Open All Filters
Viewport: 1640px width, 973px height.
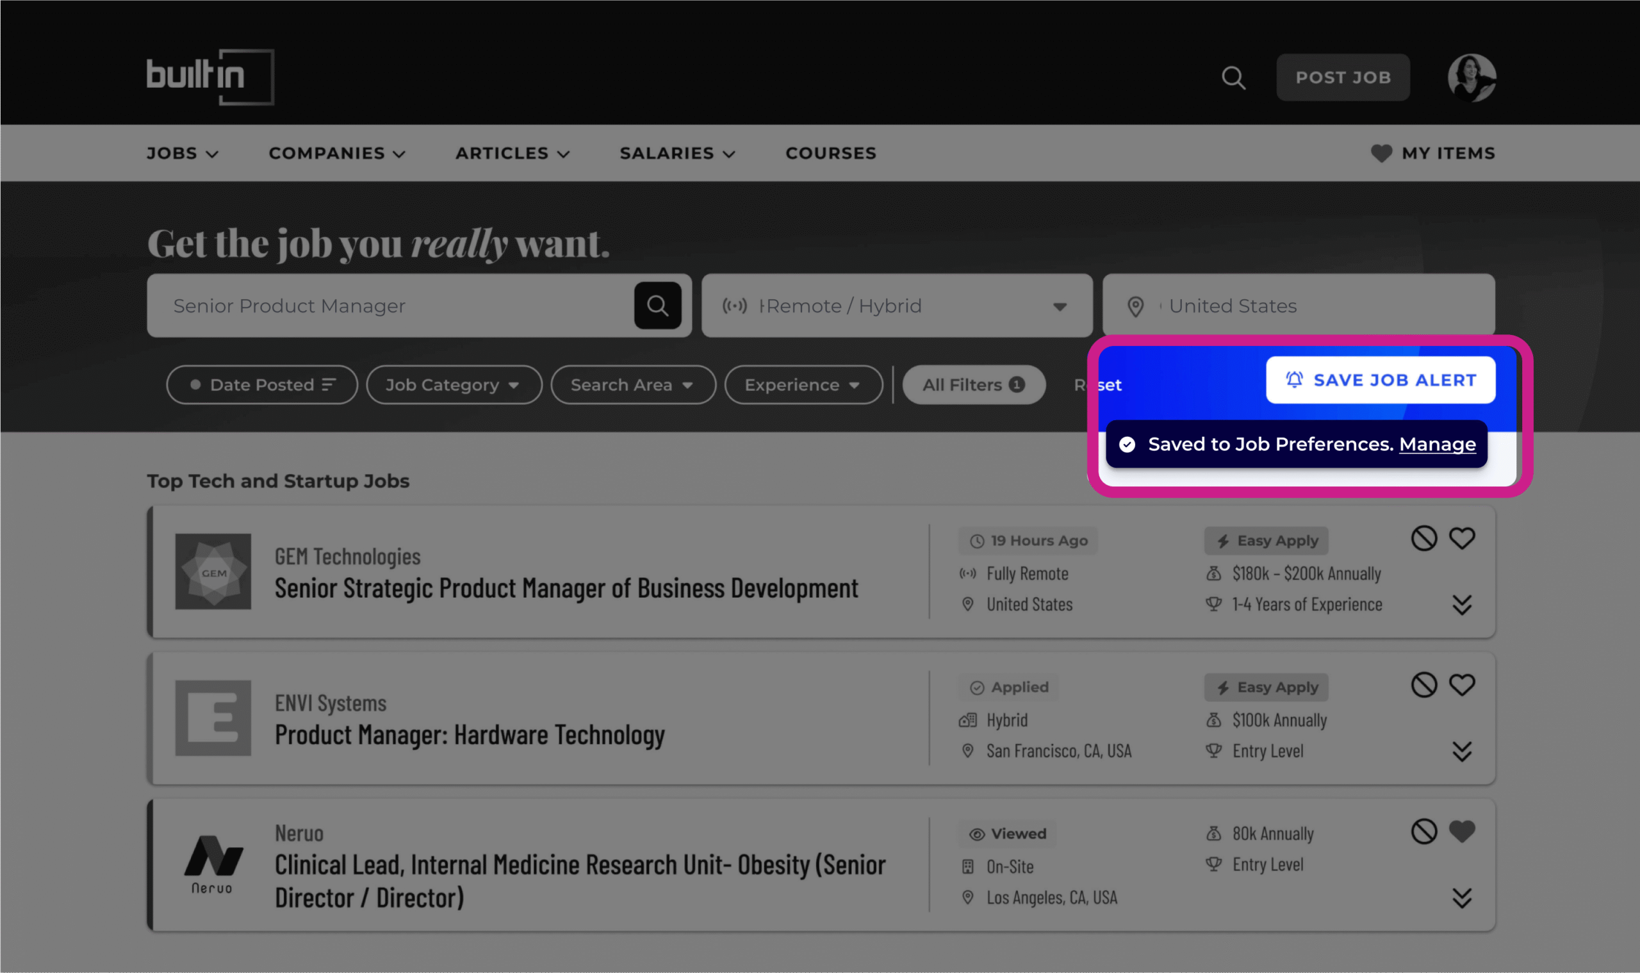pos(974,385)
